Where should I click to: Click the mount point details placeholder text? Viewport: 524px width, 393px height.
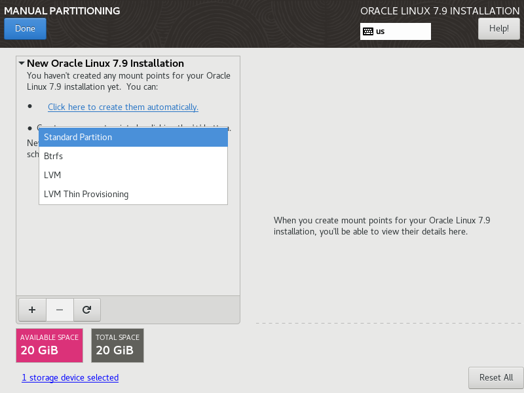(382, 226)
